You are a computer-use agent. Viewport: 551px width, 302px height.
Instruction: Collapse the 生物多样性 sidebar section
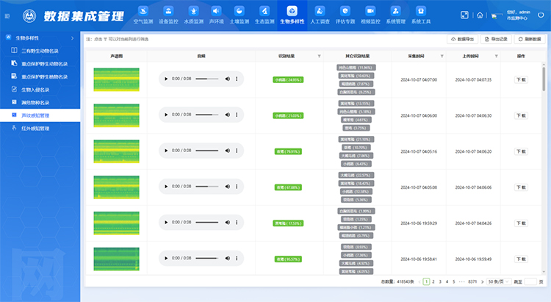click(x=71, y=37)
